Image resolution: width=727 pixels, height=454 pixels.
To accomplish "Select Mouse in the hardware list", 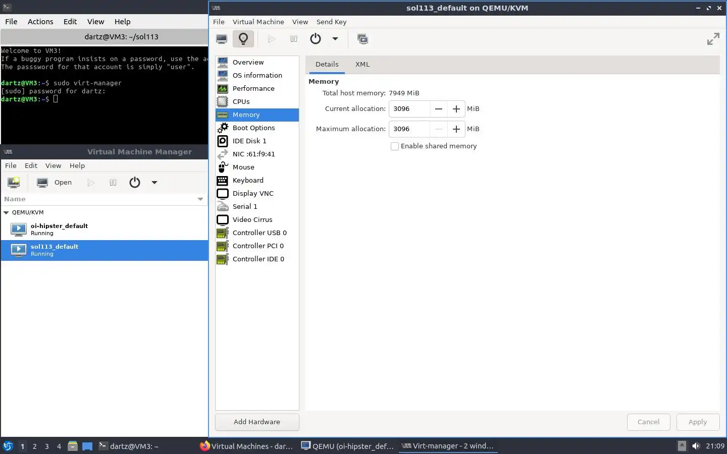I will point(257,167).
